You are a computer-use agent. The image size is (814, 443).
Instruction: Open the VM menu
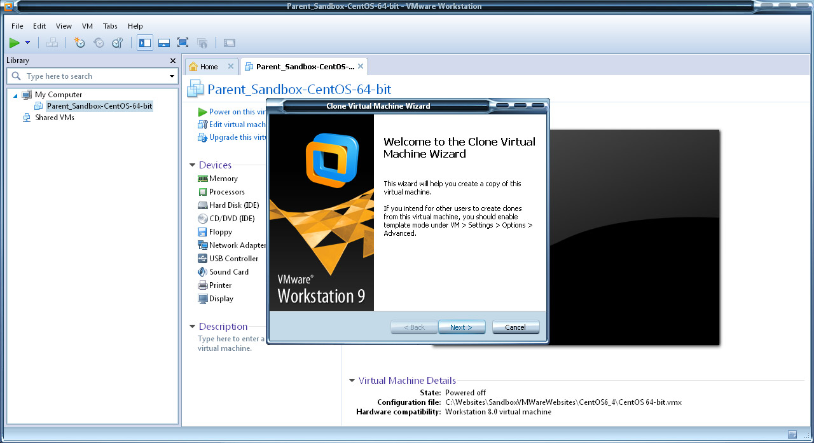88,26
